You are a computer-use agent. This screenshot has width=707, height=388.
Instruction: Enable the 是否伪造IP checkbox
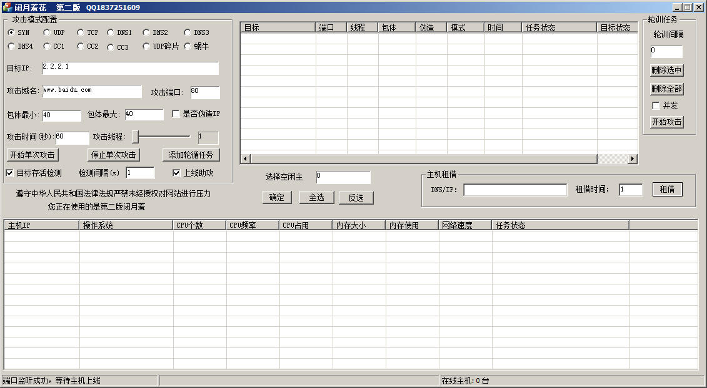pyautogui.click(x=176, y=114)
